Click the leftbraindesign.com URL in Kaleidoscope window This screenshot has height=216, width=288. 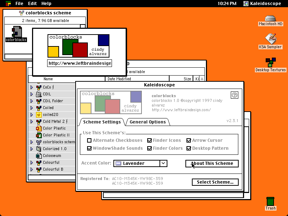181,110
